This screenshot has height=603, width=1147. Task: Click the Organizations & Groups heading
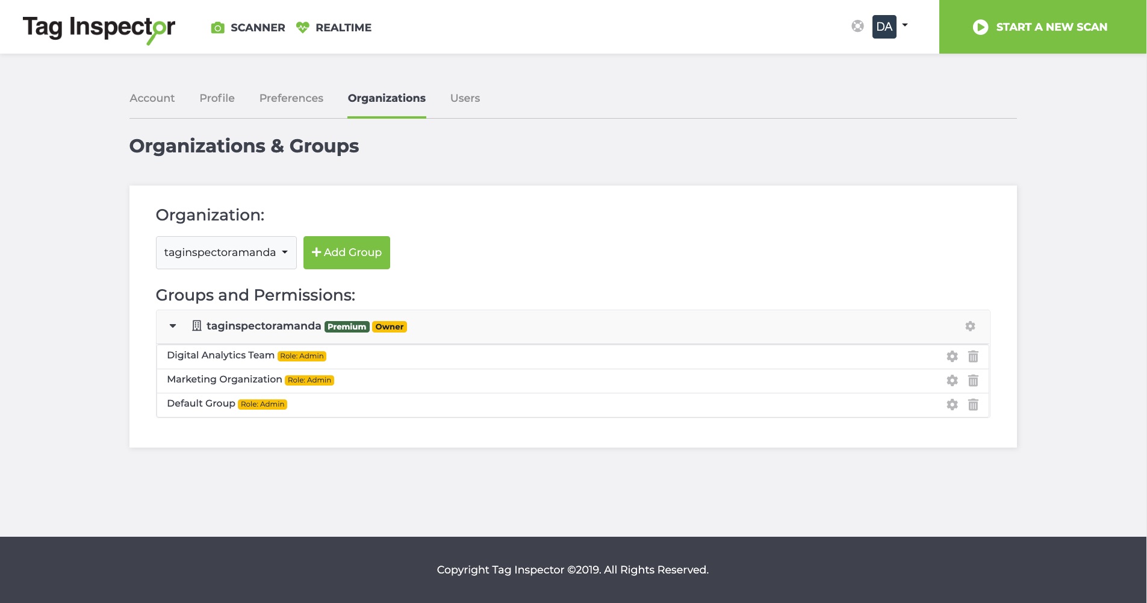pyautogui.click(x=244, y=146)
